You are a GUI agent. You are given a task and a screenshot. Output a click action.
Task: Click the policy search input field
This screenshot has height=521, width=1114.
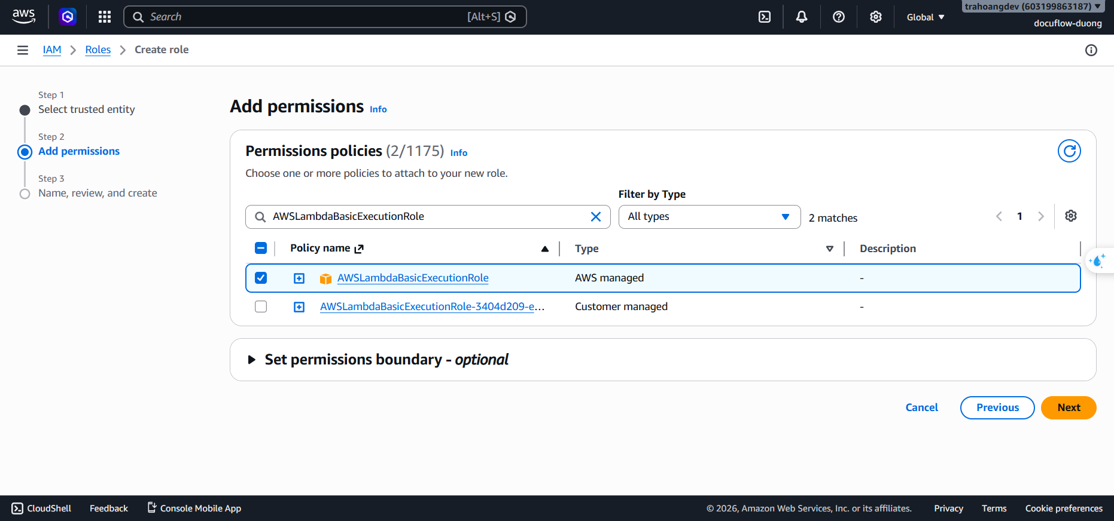tap(428, 217)
